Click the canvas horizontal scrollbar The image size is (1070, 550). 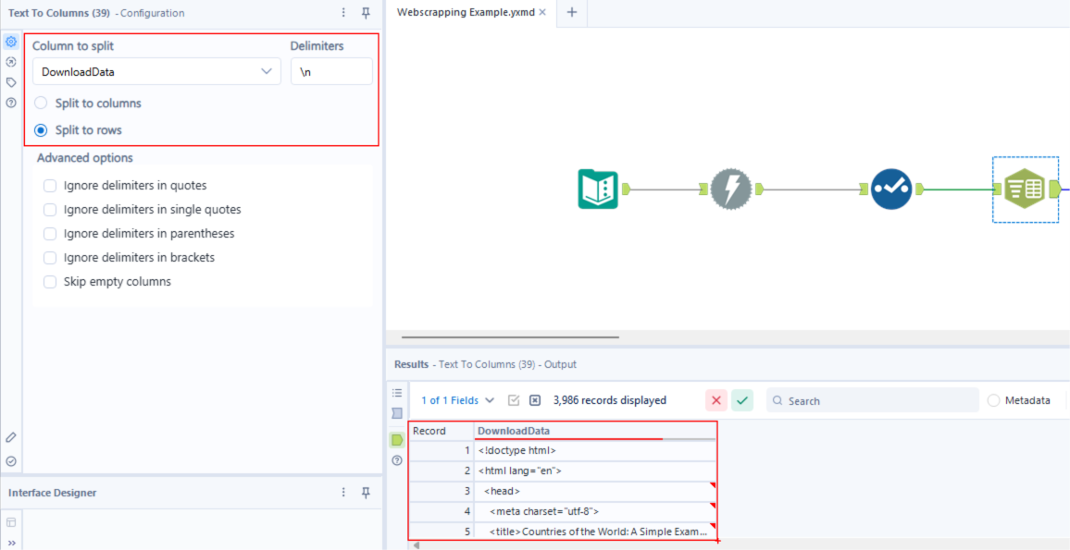click(x=510, y=336)
